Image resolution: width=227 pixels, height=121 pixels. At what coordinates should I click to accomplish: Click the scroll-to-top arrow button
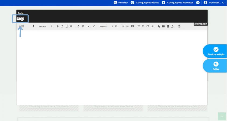coord(222,116)
